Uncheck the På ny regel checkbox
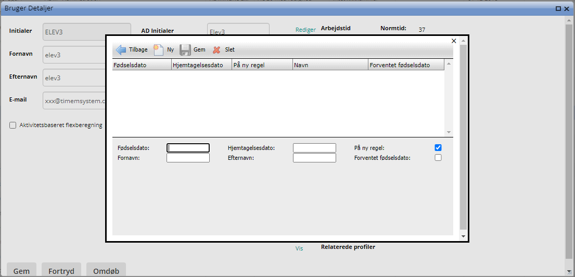Image resolution: width=575 pixels, height=277 pixels. 438,148
